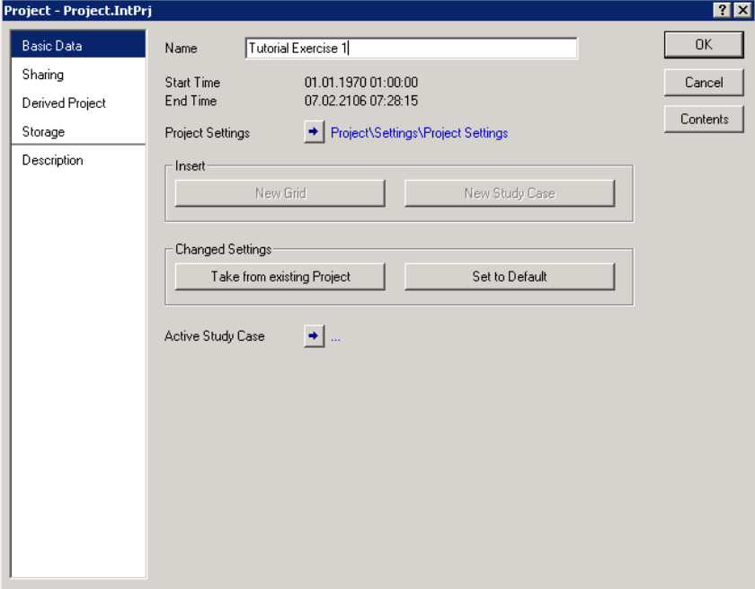The width and height of the screenshot is (755, 589).
Task: Click Take from existing Project button
Action: pyautogui.click(x=280, y=277)
